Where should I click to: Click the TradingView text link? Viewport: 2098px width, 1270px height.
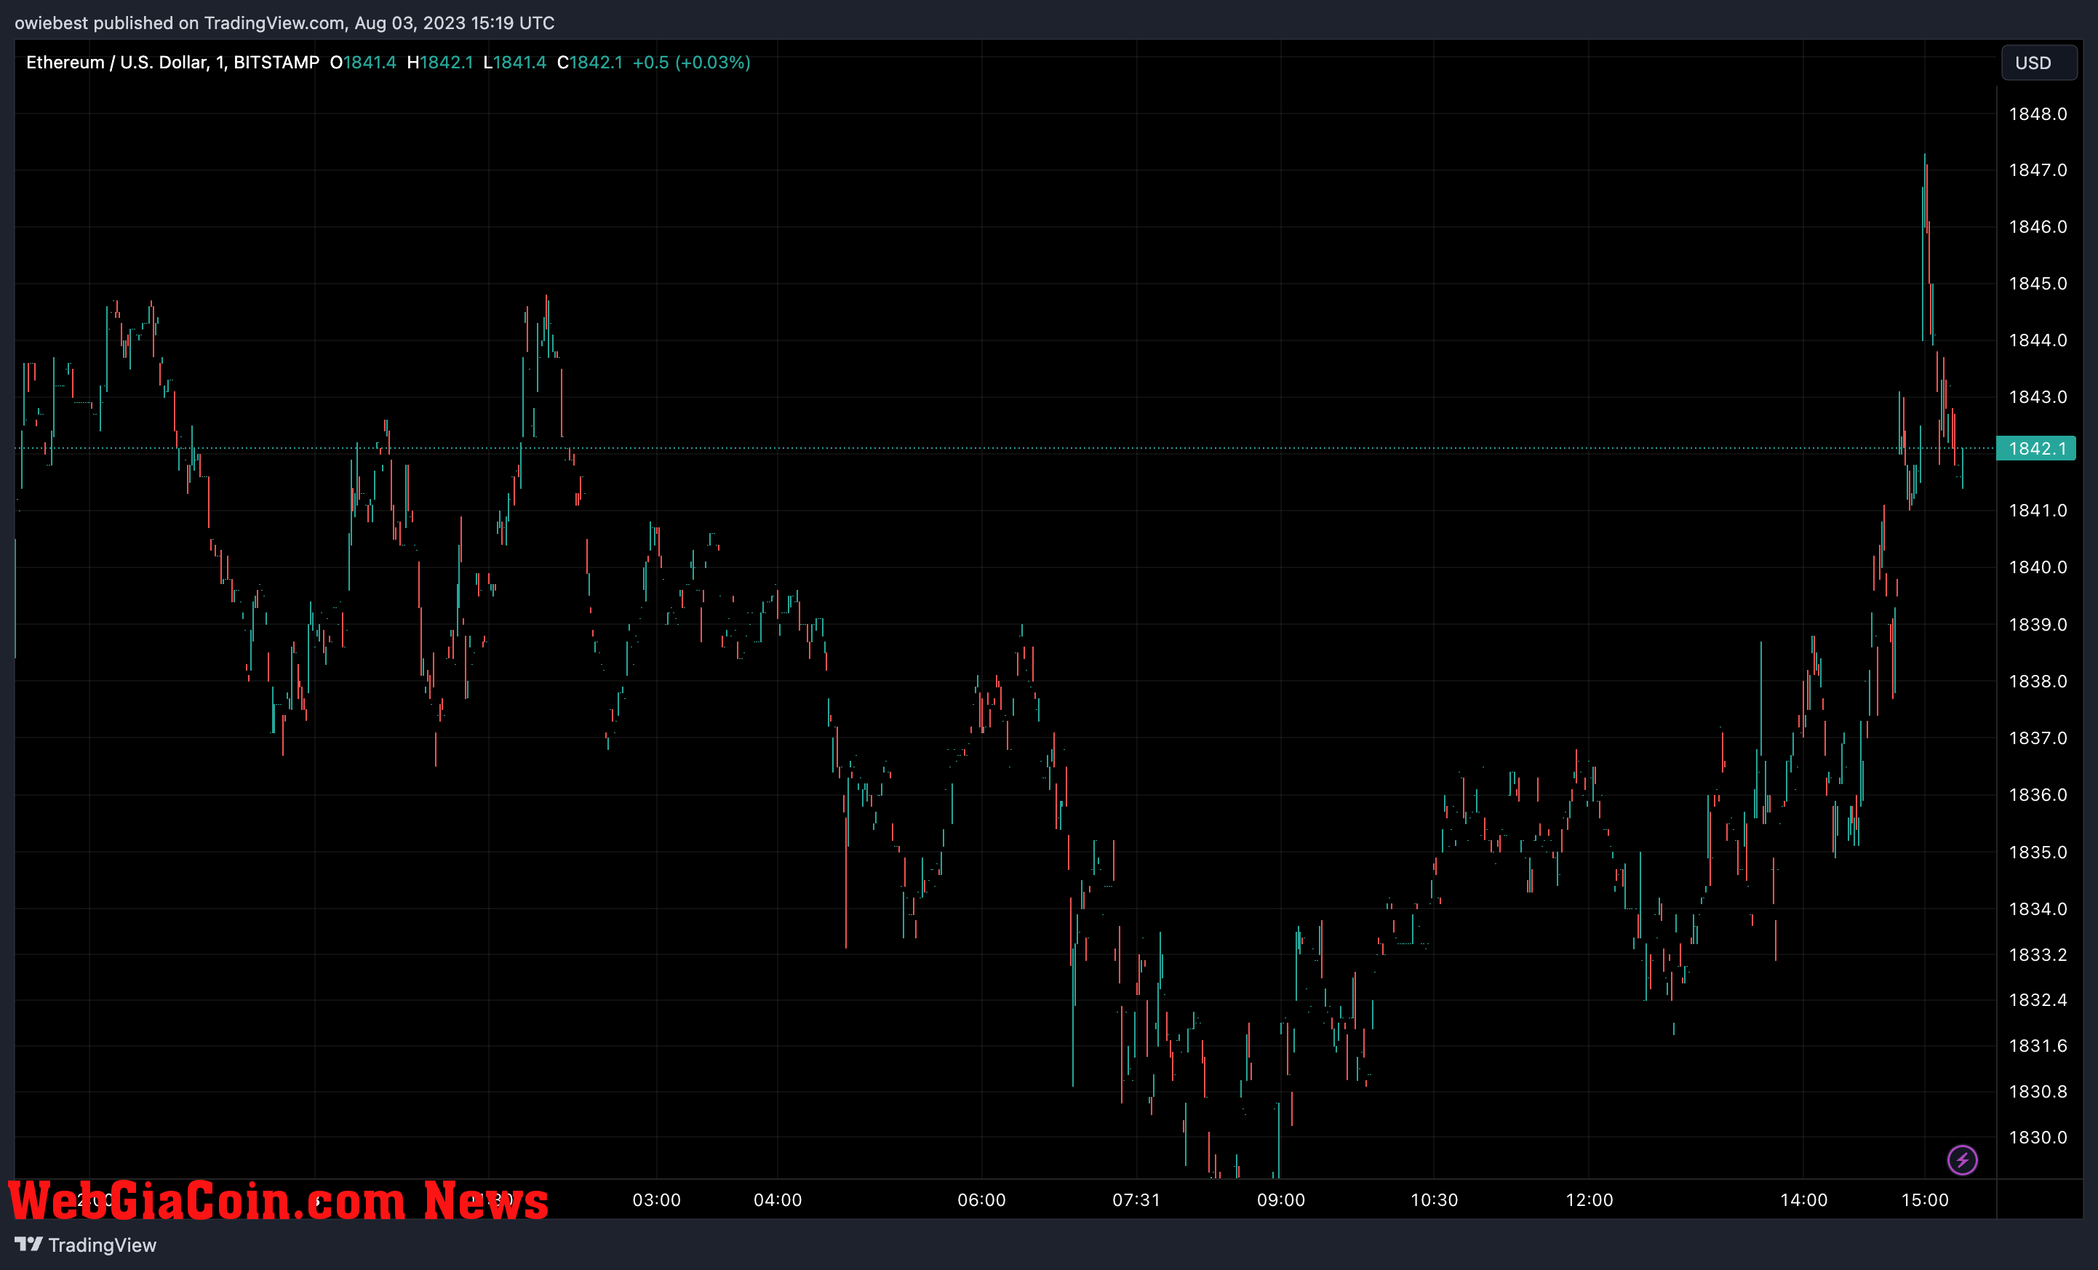[x=102, y=1245]
